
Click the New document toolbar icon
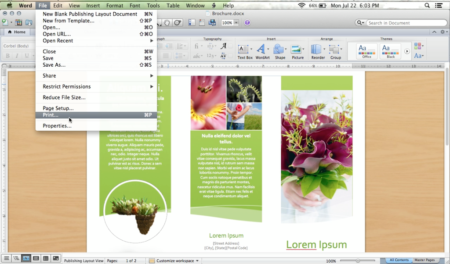point(5,23)
